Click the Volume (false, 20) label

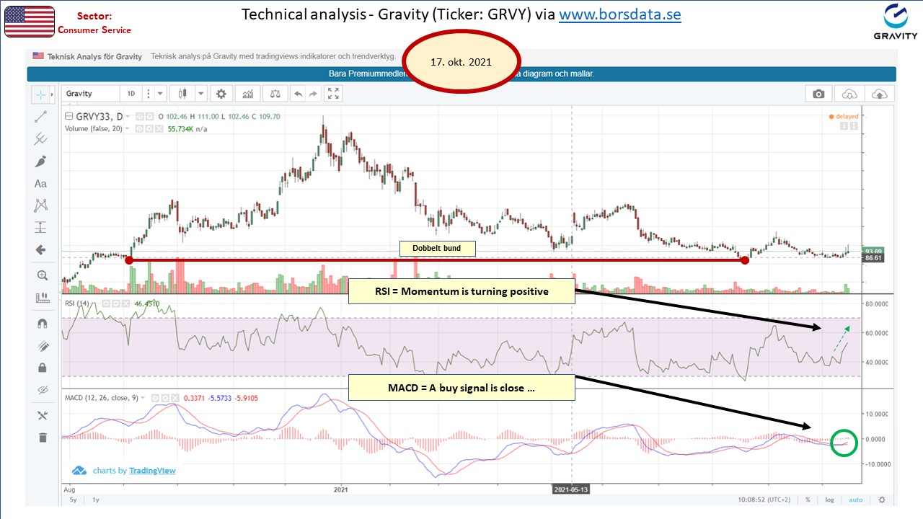(94, 128)
